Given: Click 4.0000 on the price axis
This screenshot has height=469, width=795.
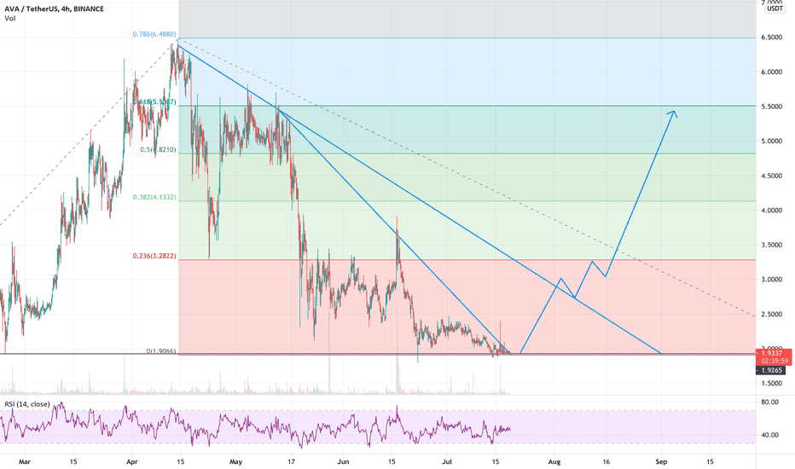Looking at the screenshot, I should pyautogui.click(x=771, y=211).
